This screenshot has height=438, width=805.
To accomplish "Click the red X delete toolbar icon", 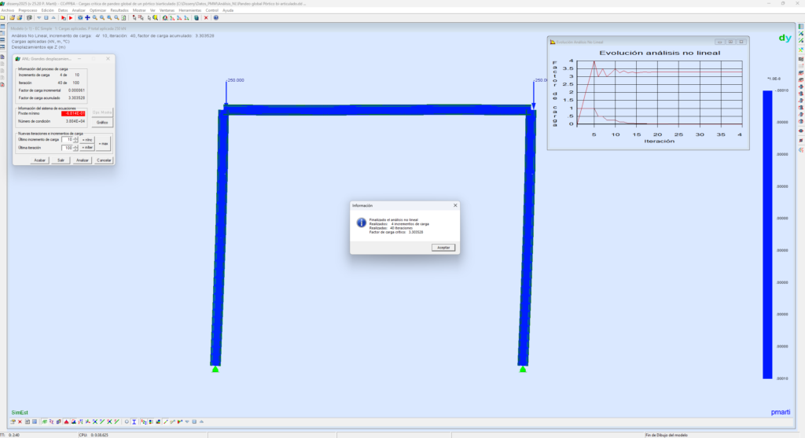I will point(206,17).
